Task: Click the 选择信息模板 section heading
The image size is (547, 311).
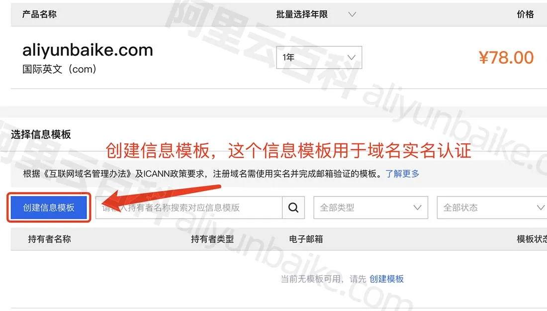Action: 41,134
